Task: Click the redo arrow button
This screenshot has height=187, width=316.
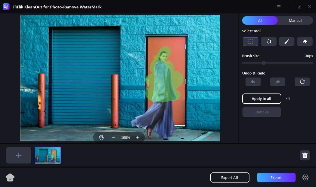Action: pos(277,82)
